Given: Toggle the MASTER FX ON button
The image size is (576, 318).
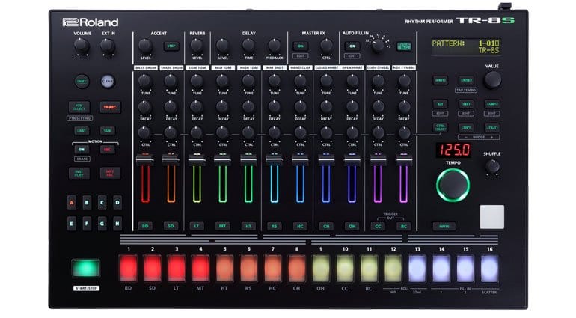Looking at the screenshot, I should pos(301,46).
